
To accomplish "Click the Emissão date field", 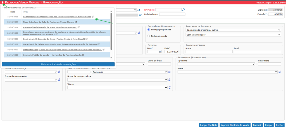I will (x=275, y=14).
